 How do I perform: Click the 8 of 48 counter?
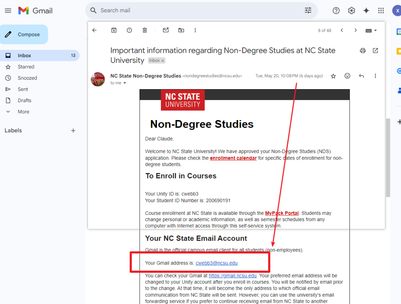(325, 30)
